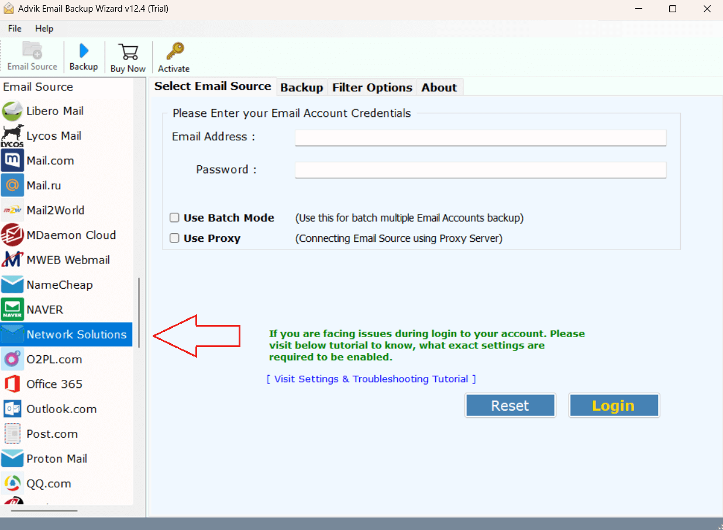Open the File menu
Screen dimensions: 723x530
[x=15, y=29]
